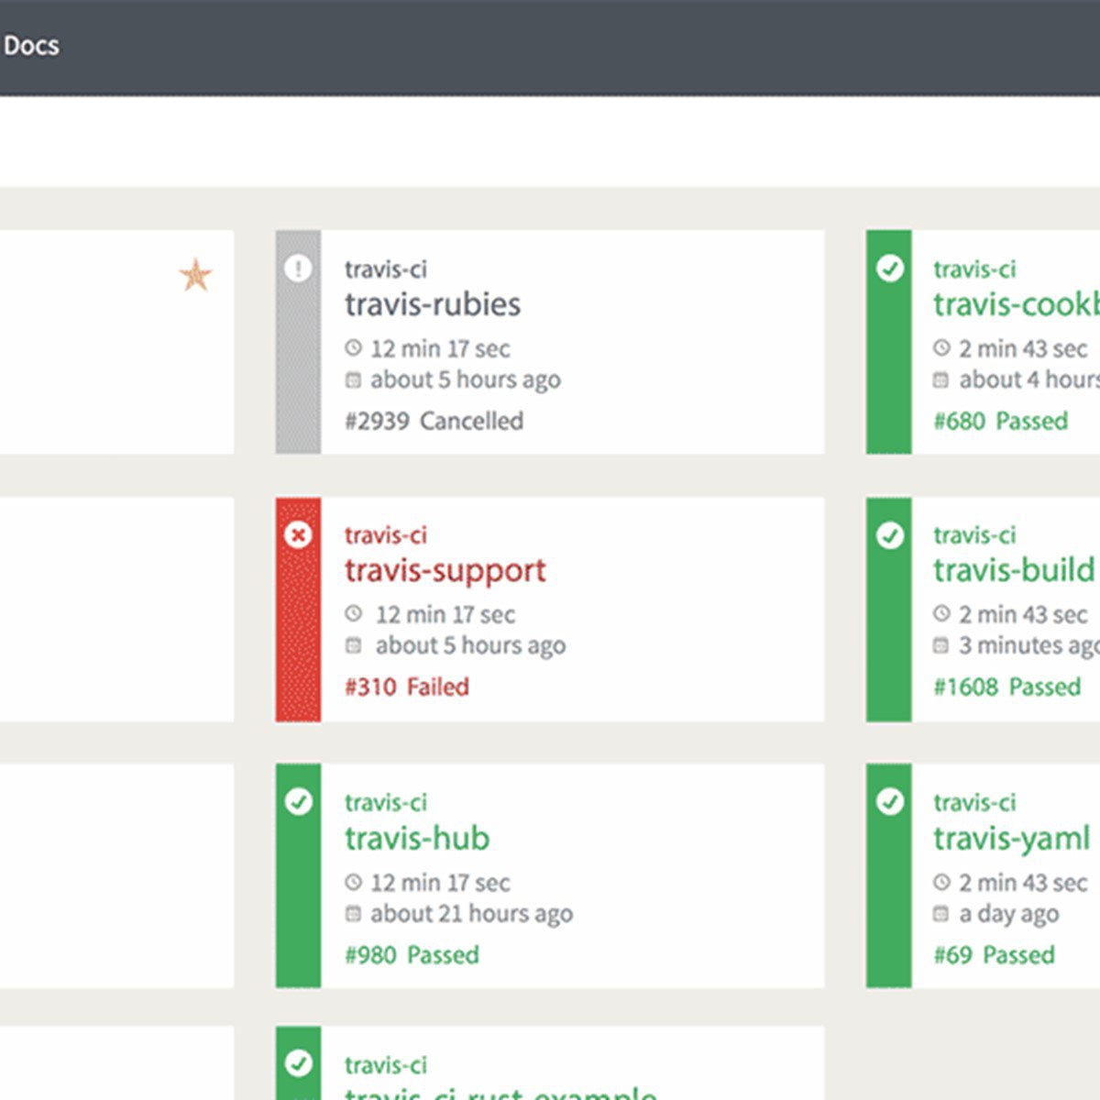Open the Docs menu item
The width and height of the screenshot is (1100, 1100).
[31, 46]
